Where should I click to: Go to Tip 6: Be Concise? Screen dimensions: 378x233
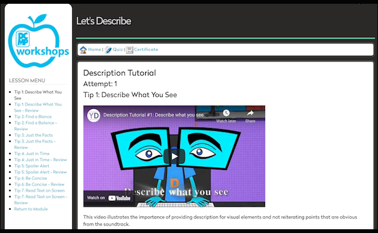tap(31, 178)
